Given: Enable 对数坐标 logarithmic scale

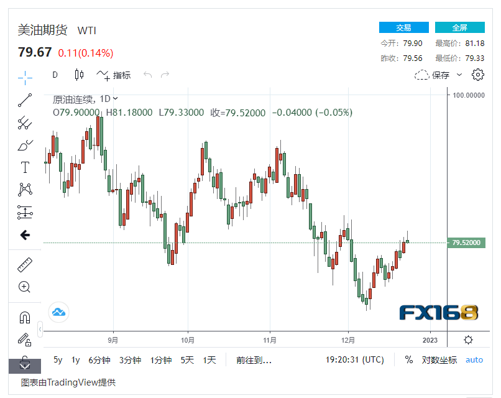Looking at the screenshot, I should [x=439, y=359].
